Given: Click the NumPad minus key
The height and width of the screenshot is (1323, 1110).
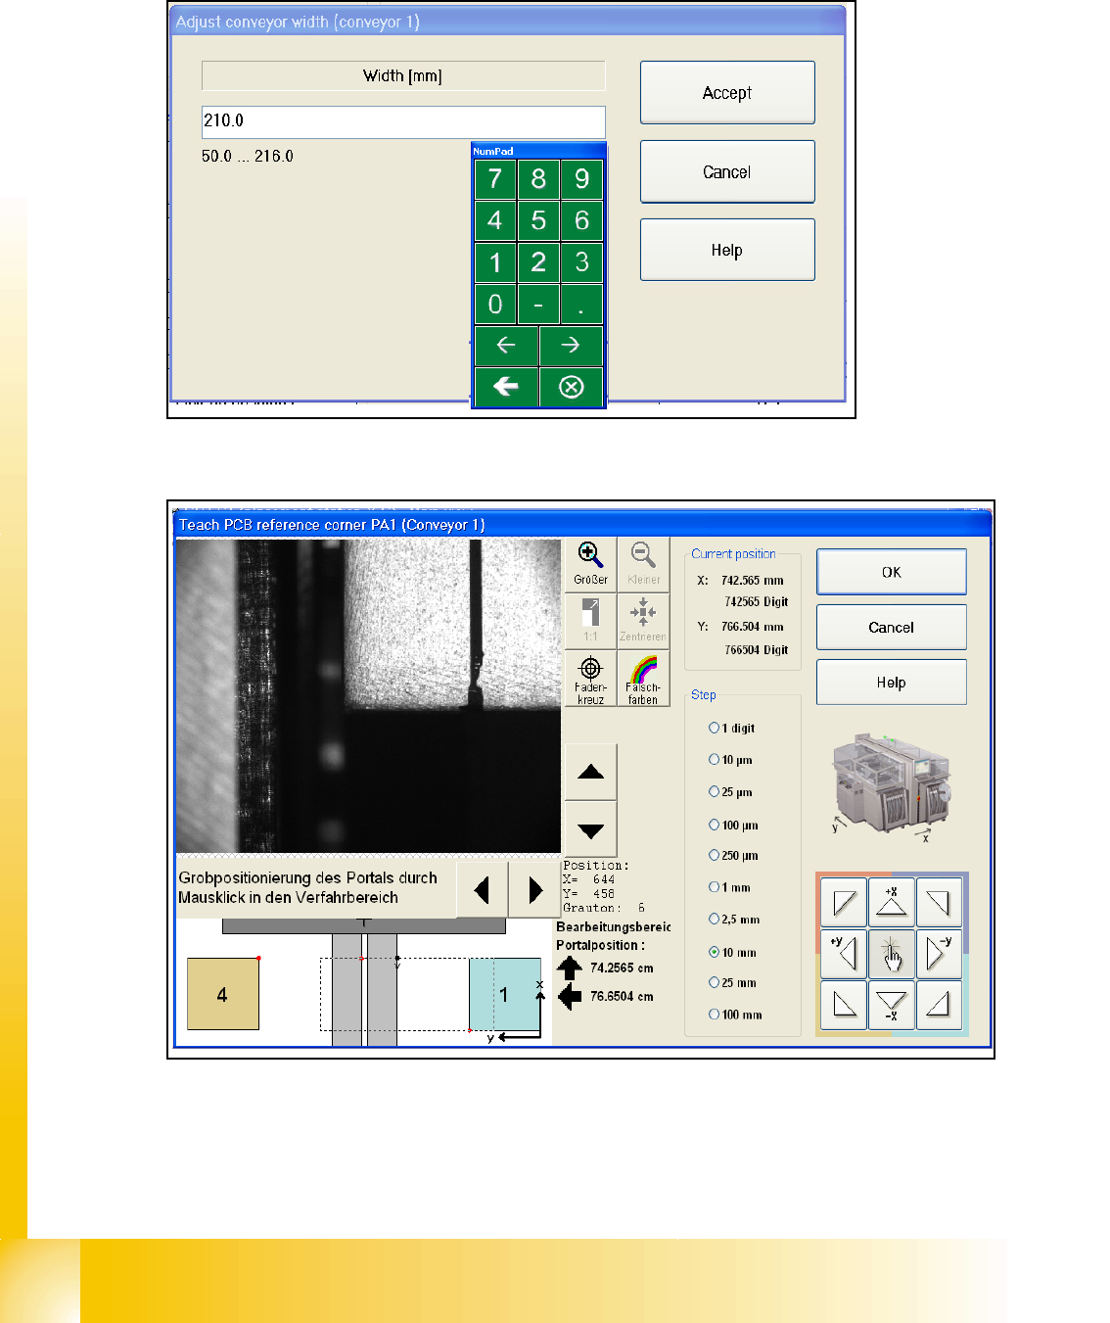Looking at the screenshot, I should pyautogui.click(x=538, y=305).
